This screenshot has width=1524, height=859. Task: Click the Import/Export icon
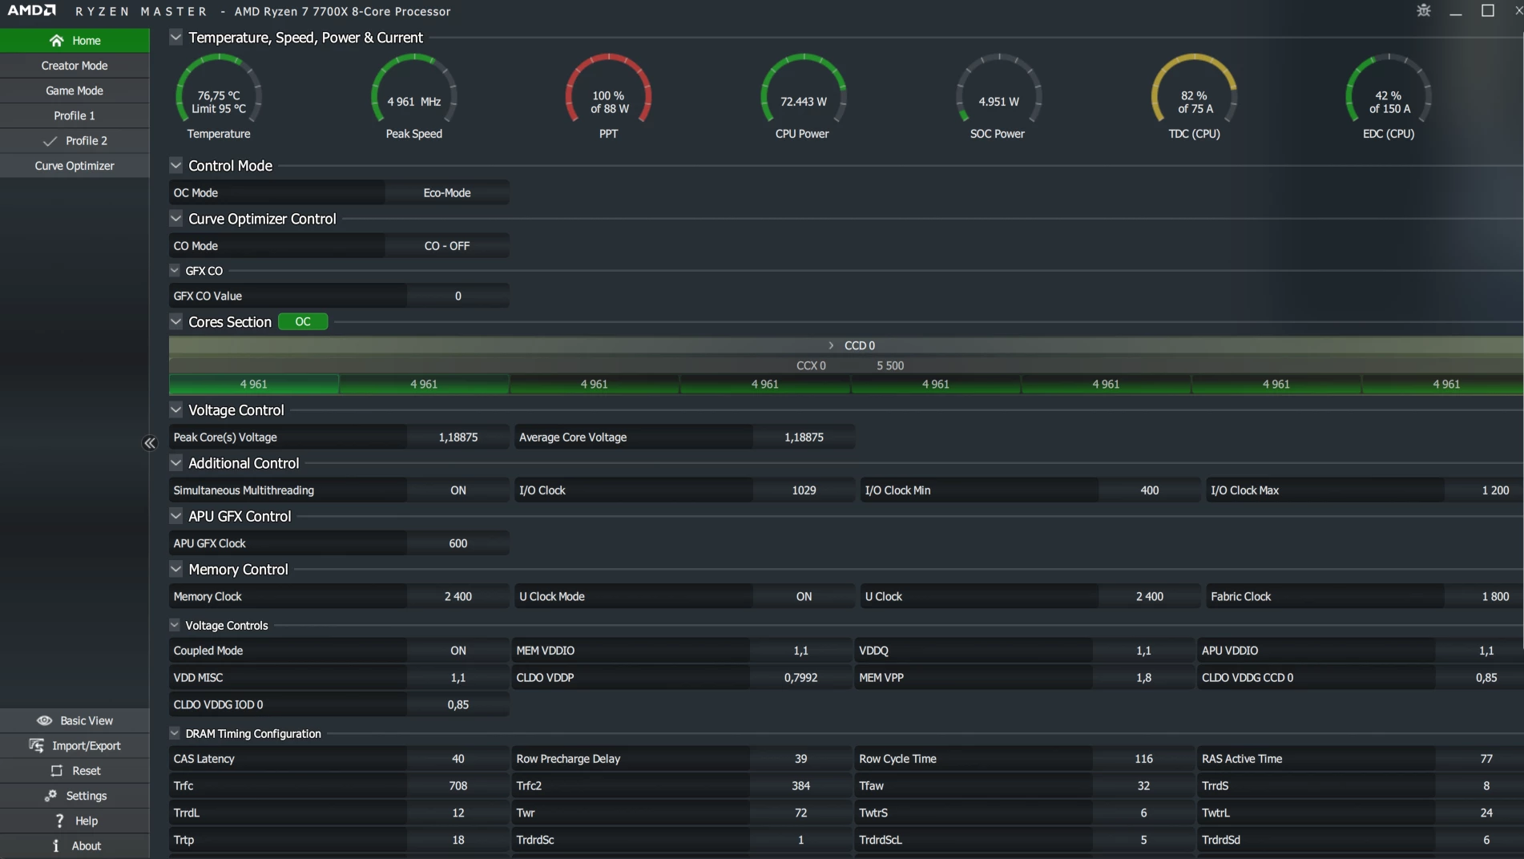click(37, 745)
